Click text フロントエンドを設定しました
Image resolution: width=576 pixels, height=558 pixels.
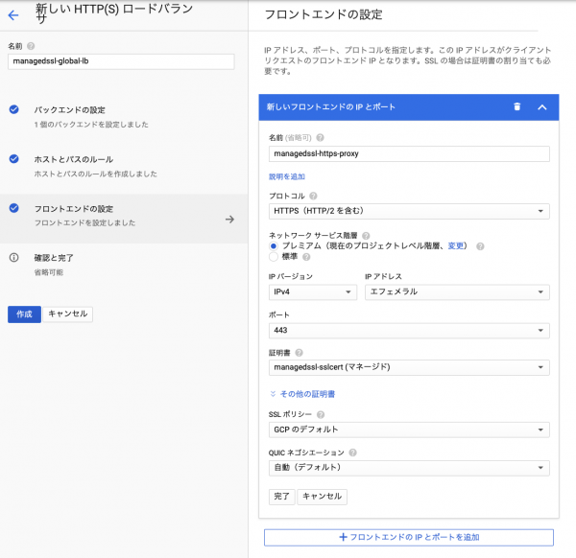84,222
